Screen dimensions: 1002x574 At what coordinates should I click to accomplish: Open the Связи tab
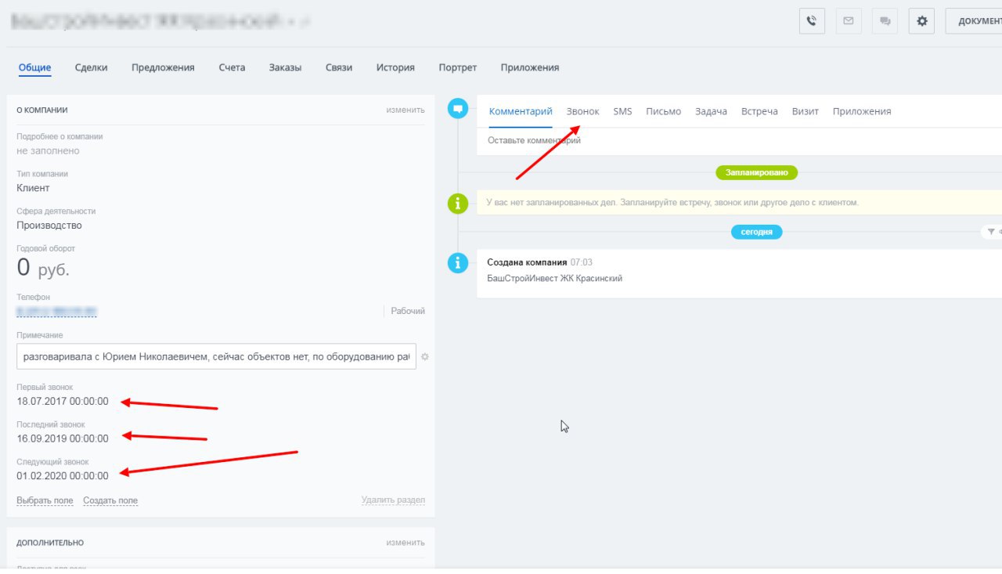pos(339,67)
